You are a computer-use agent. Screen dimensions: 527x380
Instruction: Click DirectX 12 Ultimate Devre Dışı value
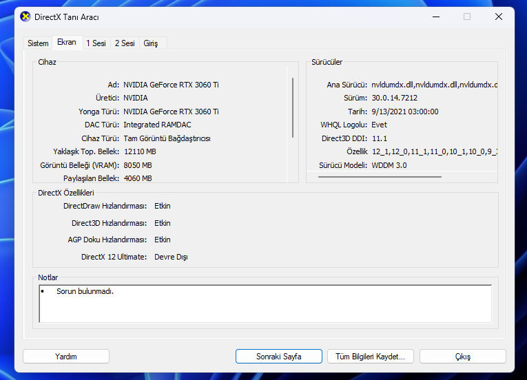pos(171,257)
